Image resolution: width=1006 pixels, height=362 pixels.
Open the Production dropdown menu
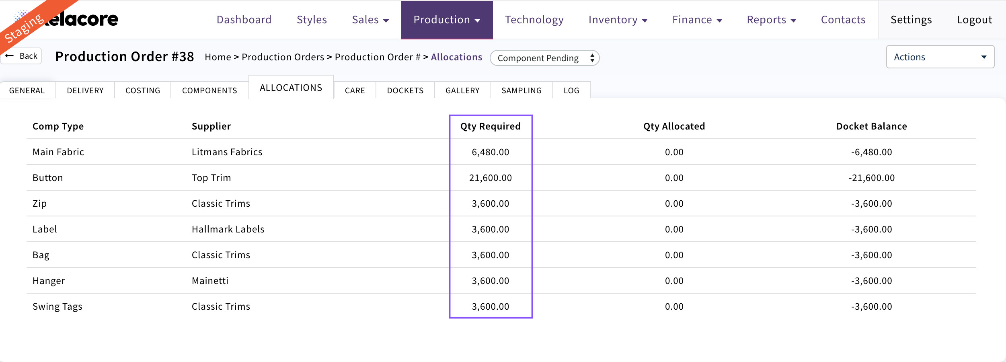click(447, 20)
